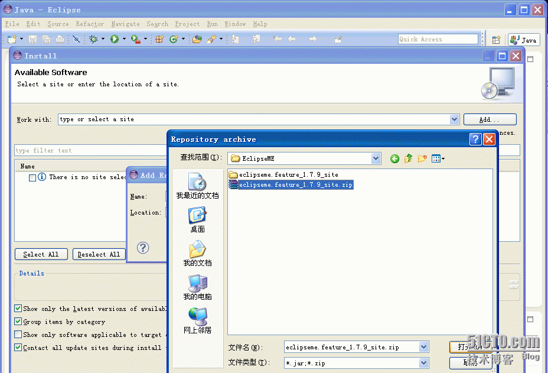Click the create new folder icon

pyautogui.click(x=422, y=159)
